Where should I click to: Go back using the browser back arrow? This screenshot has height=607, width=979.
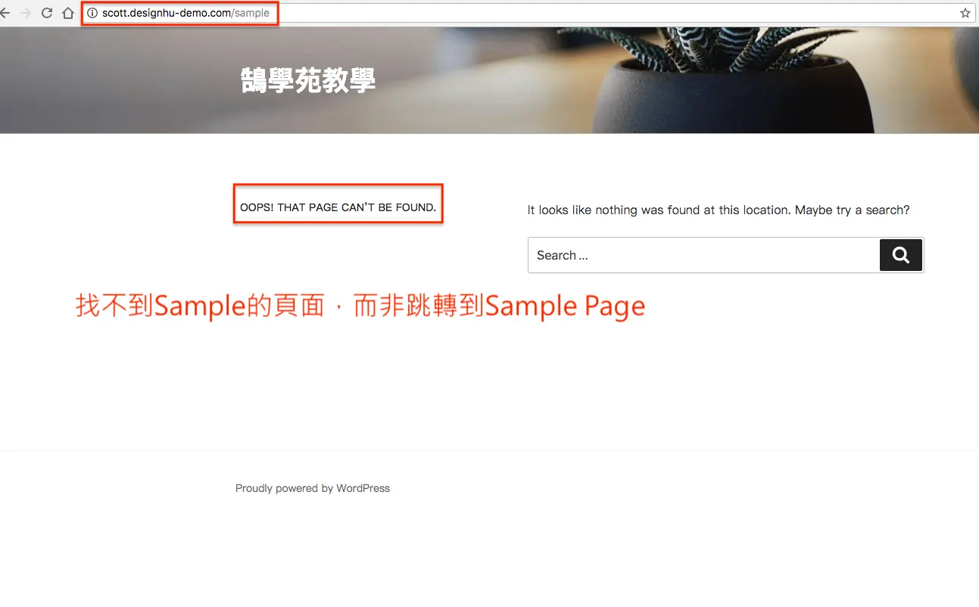(x=5, y=13)
